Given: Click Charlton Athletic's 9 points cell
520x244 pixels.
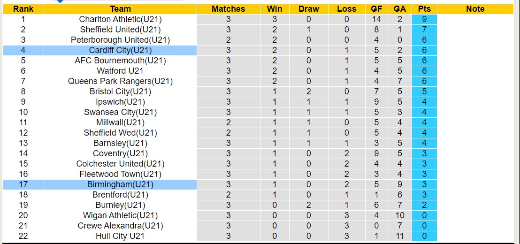Looking at the screenshot, I should (424, 19).
